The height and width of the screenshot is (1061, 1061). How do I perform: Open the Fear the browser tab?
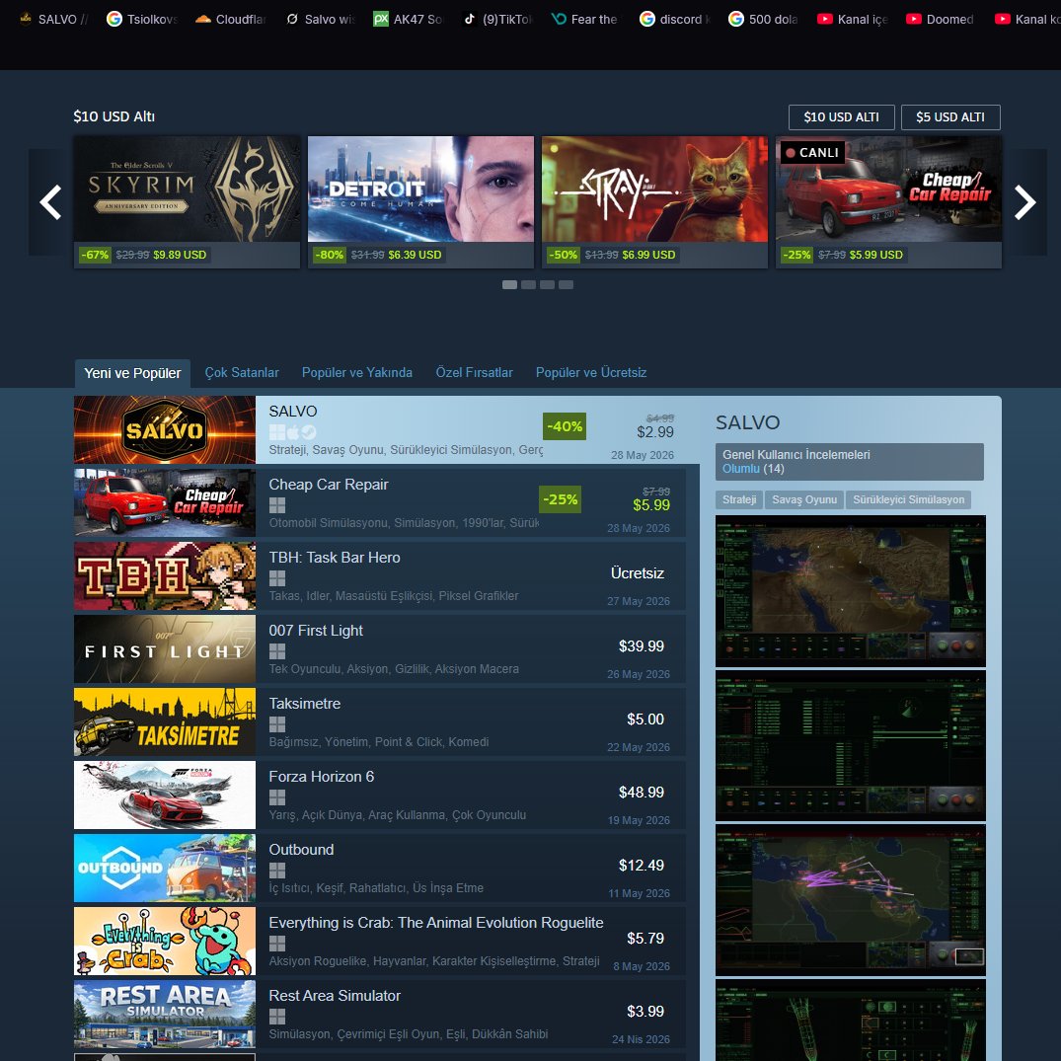click(584, 19)
